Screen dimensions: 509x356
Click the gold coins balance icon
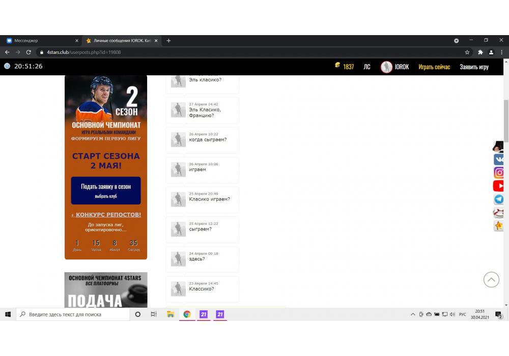337,66
